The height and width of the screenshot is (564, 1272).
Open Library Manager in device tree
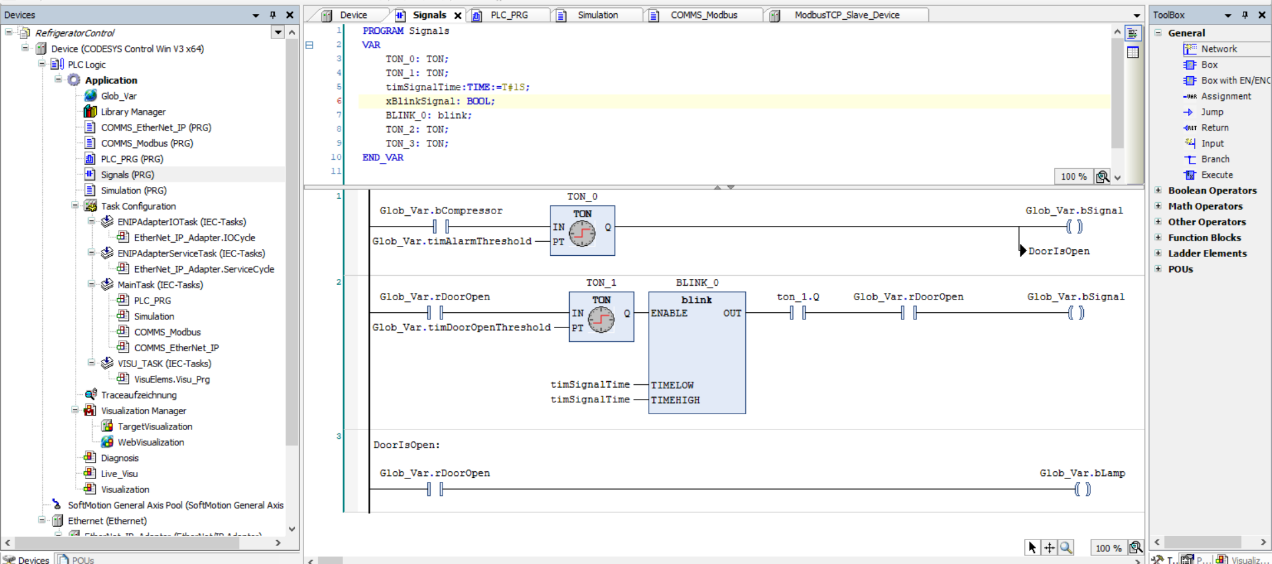(132, 112)
